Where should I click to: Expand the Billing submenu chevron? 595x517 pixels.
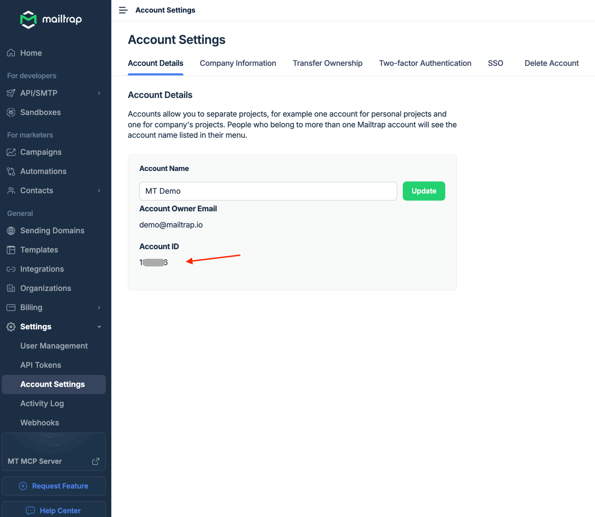[99, 307]
